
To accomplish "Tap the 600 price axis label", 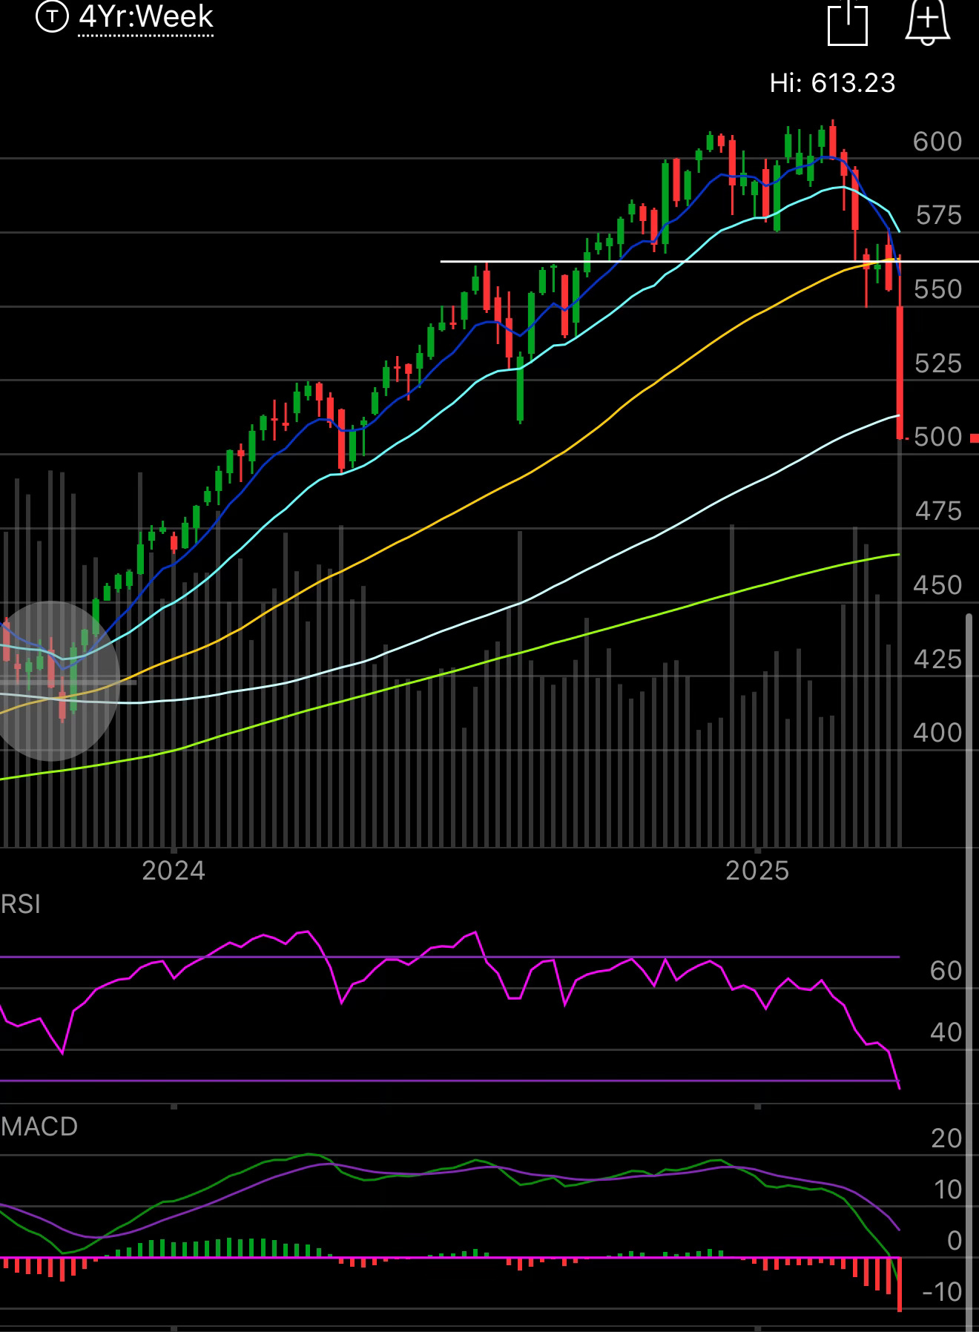I will 937,142.
